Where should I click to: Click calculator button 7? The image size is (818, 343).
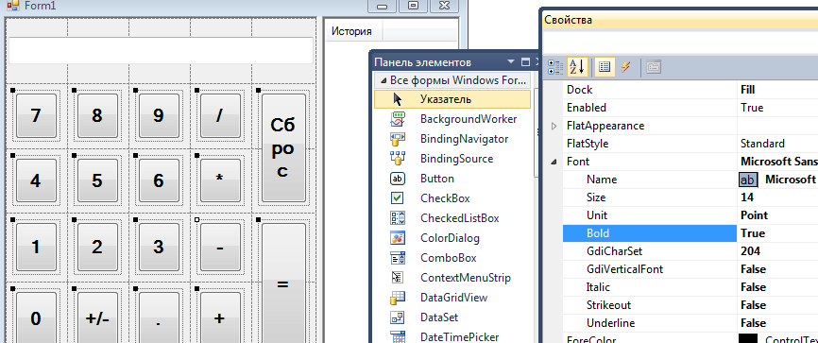[x=36, y=115]
